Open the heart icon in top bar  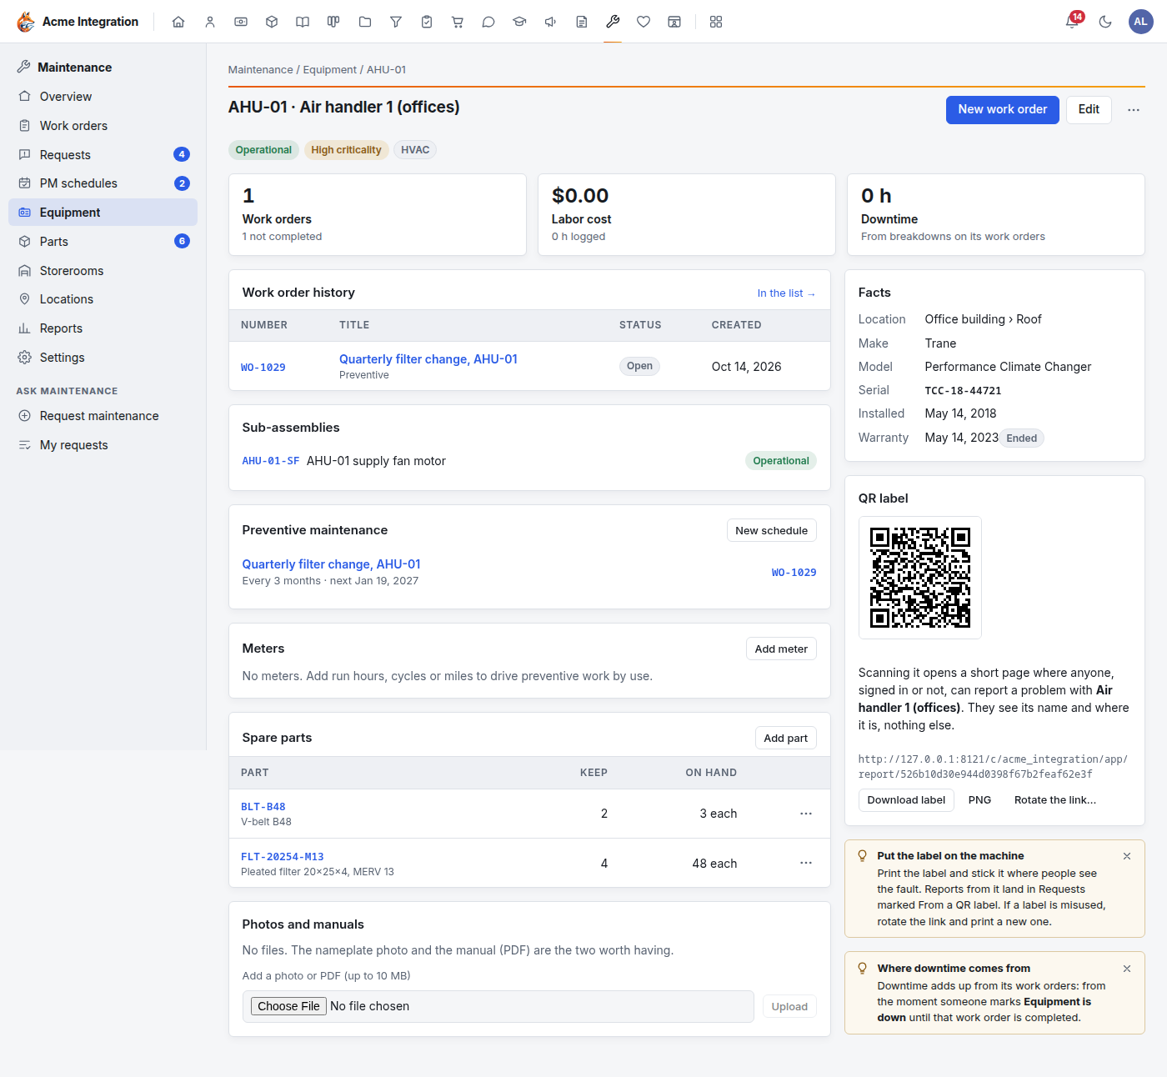(x=644, y=22)
